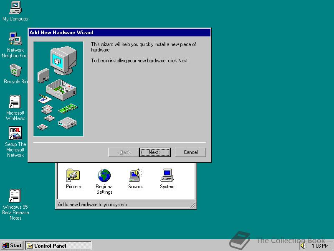Click Next in the hardware wizard
334x251 pixels.
click(x=155, y=152)
